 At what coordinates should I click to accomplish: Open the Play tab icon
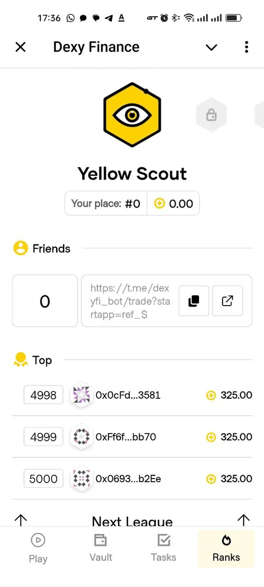[38, 540]
